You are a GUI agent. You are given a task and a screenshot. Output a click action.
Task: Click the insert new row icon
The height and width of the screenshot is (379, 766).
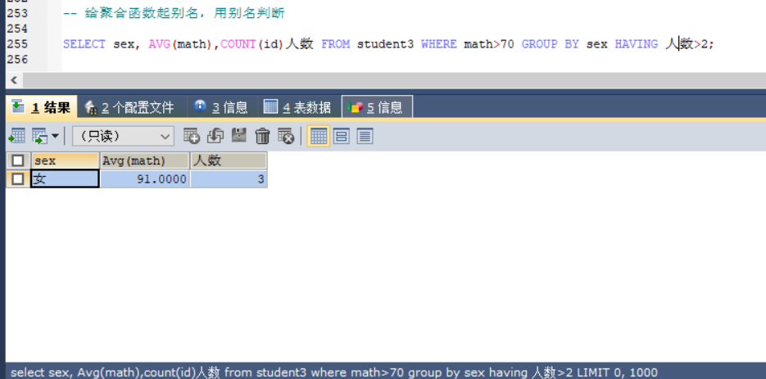tap(192, 136)
